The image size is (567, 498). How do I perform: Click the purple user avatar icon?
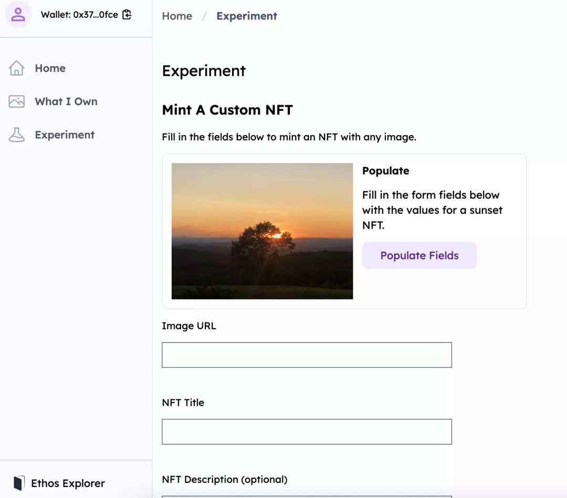(x=18, y=14)
